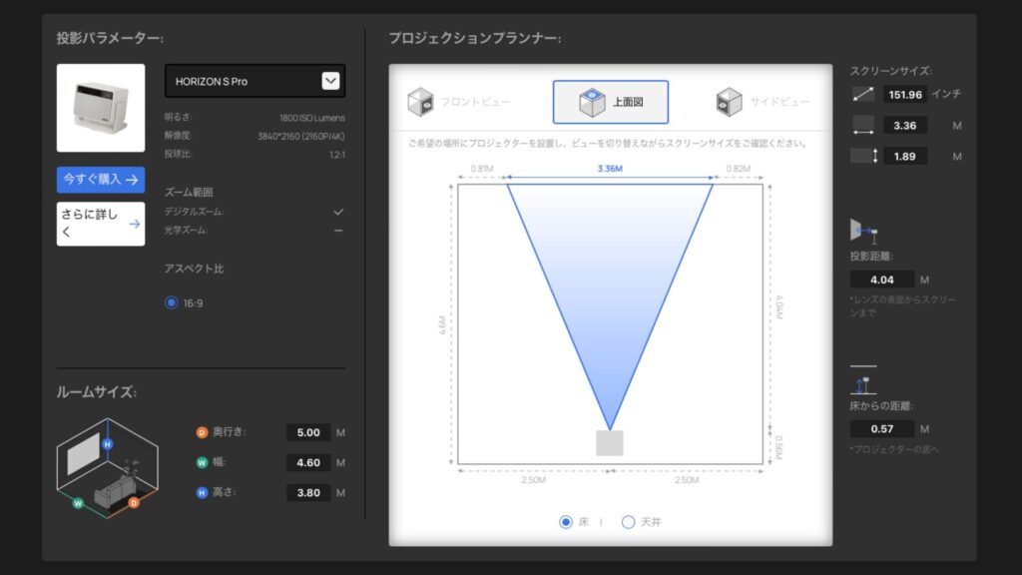This screenshot has width=1022, height=575.
Task: Edit the room width field showing 4.60
Action: click(308, 462)
